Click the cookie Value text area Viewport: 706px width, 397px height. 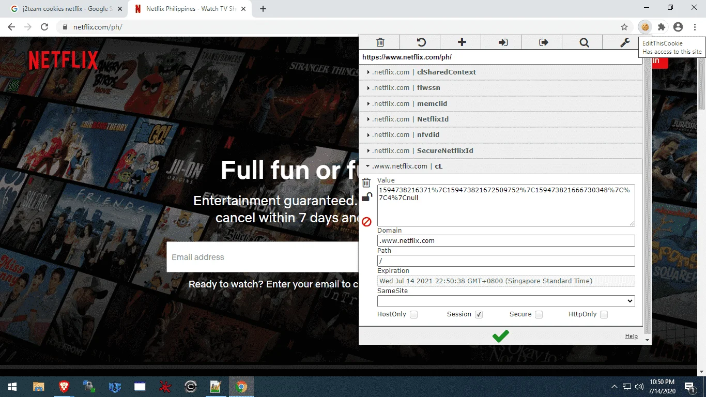coord(506,205)
